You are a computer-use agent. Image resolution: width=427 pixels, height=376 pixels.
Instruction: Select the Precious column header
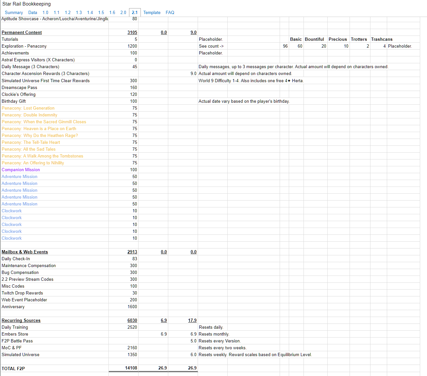[338, 39]
